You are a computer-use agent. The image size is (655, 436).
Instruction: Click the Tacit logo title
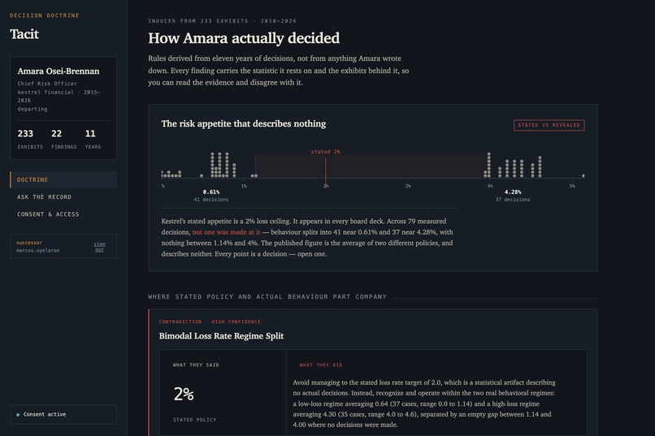coord(24,34)
